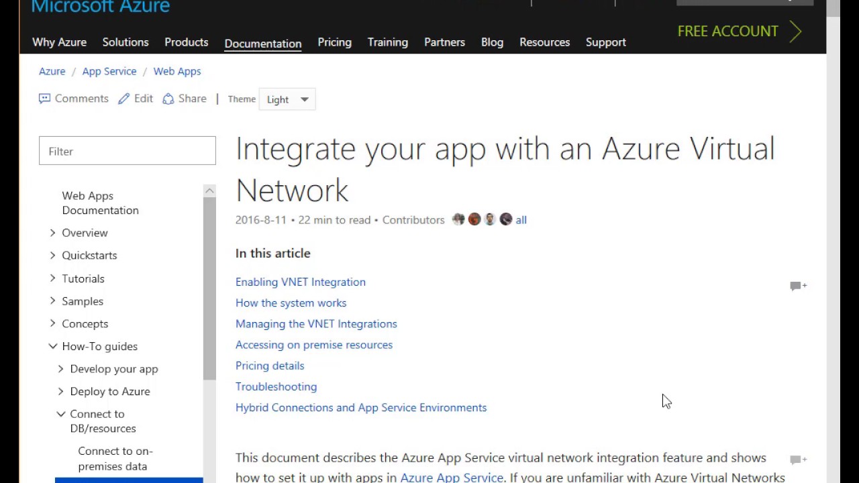Collapse the How-To guides section

pos(53,346)
